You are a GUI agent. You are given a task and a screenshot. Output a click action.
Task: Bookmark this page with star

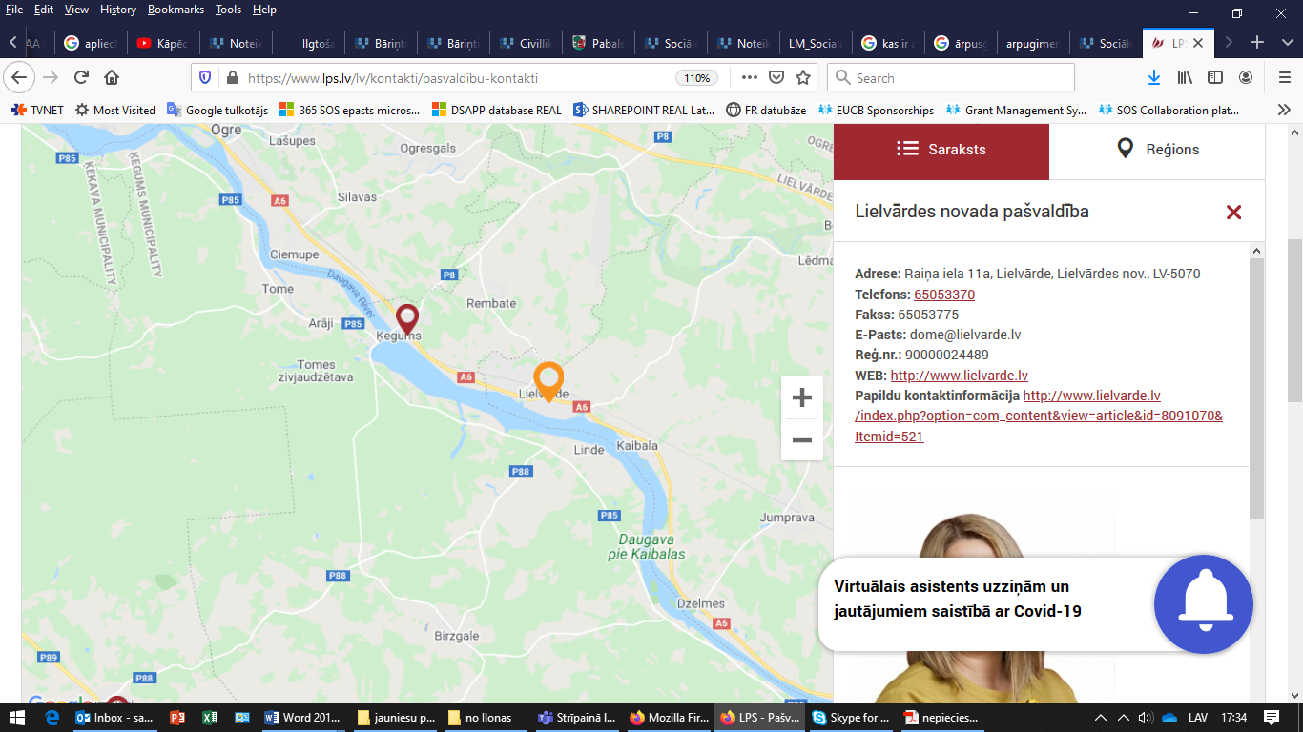tap(803, 78)
